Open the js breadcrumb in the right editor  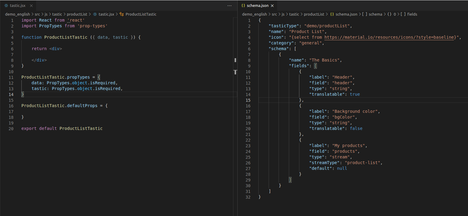click(283, 14)
